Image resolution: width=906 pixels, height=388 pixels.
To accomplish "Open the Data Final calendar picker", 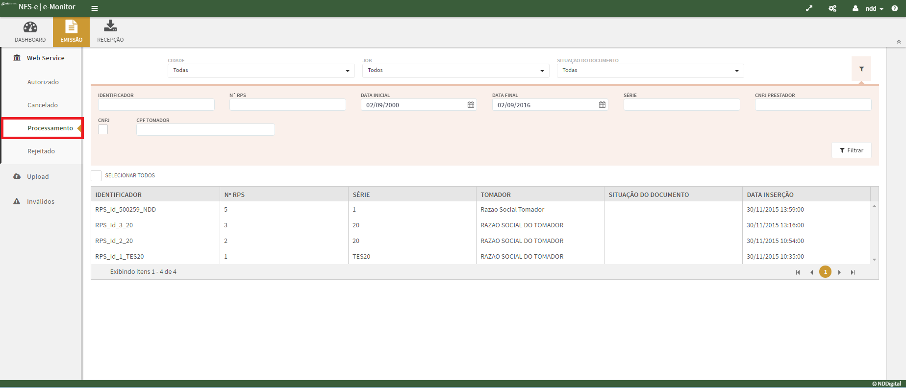I will tap(602, 105).
